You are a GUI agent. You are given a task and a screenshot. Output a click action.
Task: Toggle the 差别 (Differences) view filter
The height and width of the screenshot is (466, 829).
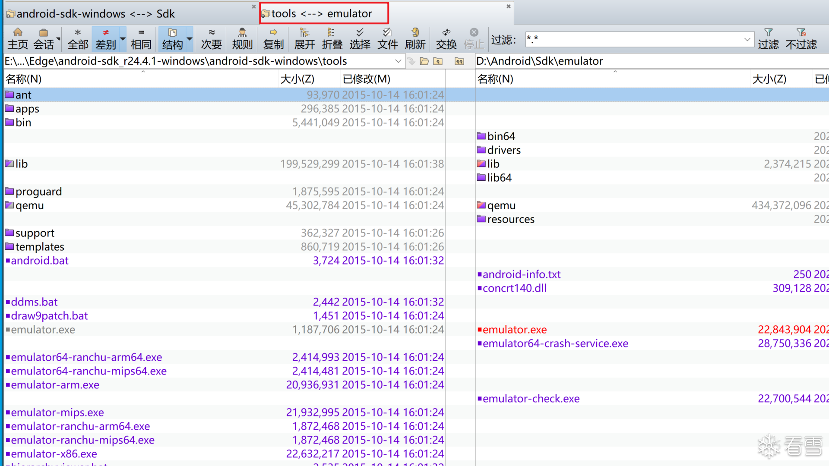(x=106, y=38)
